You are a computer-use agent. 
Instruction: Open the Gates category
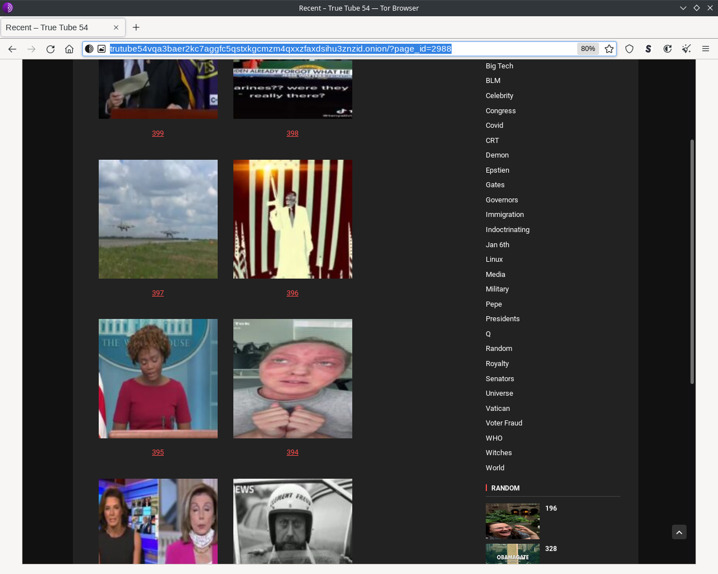495,185
